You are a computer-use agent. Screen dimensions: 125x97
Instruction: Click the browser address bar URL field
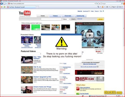[x=52, y=4]
